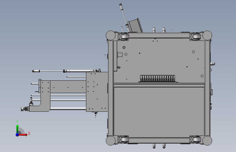
Task: Select the top-right round corner foot of frame
Action: [207, 35]
